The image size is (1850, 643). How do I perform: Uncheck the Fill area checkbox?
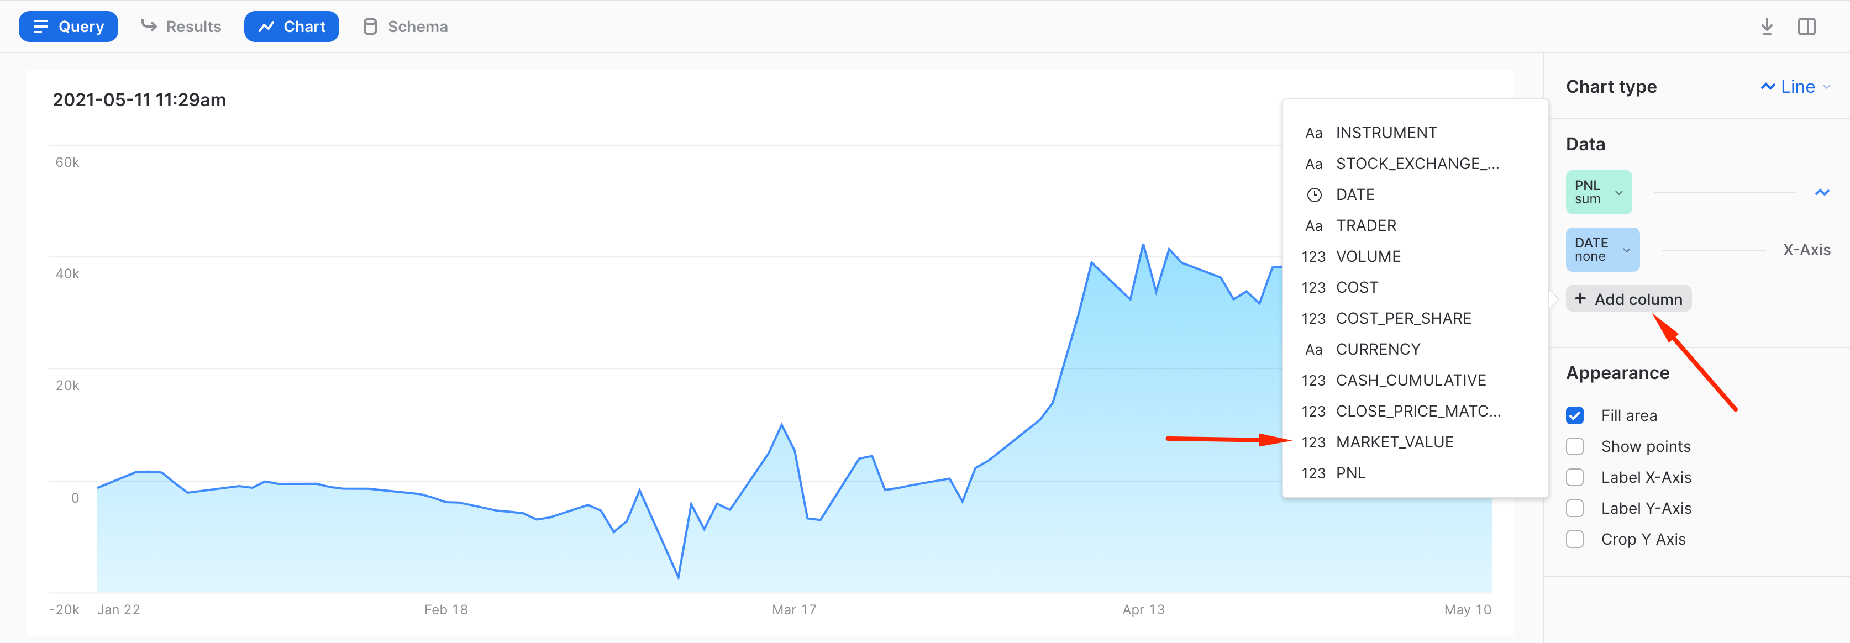point(1575,415)
